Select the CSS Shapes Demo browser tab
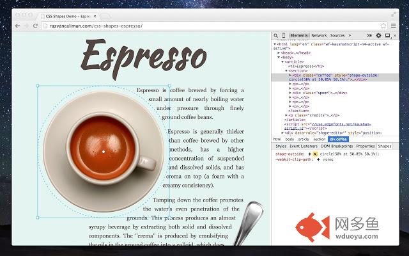Image resolution: width=409 pixels, height=256 pixels. click(x=68, y=16)
